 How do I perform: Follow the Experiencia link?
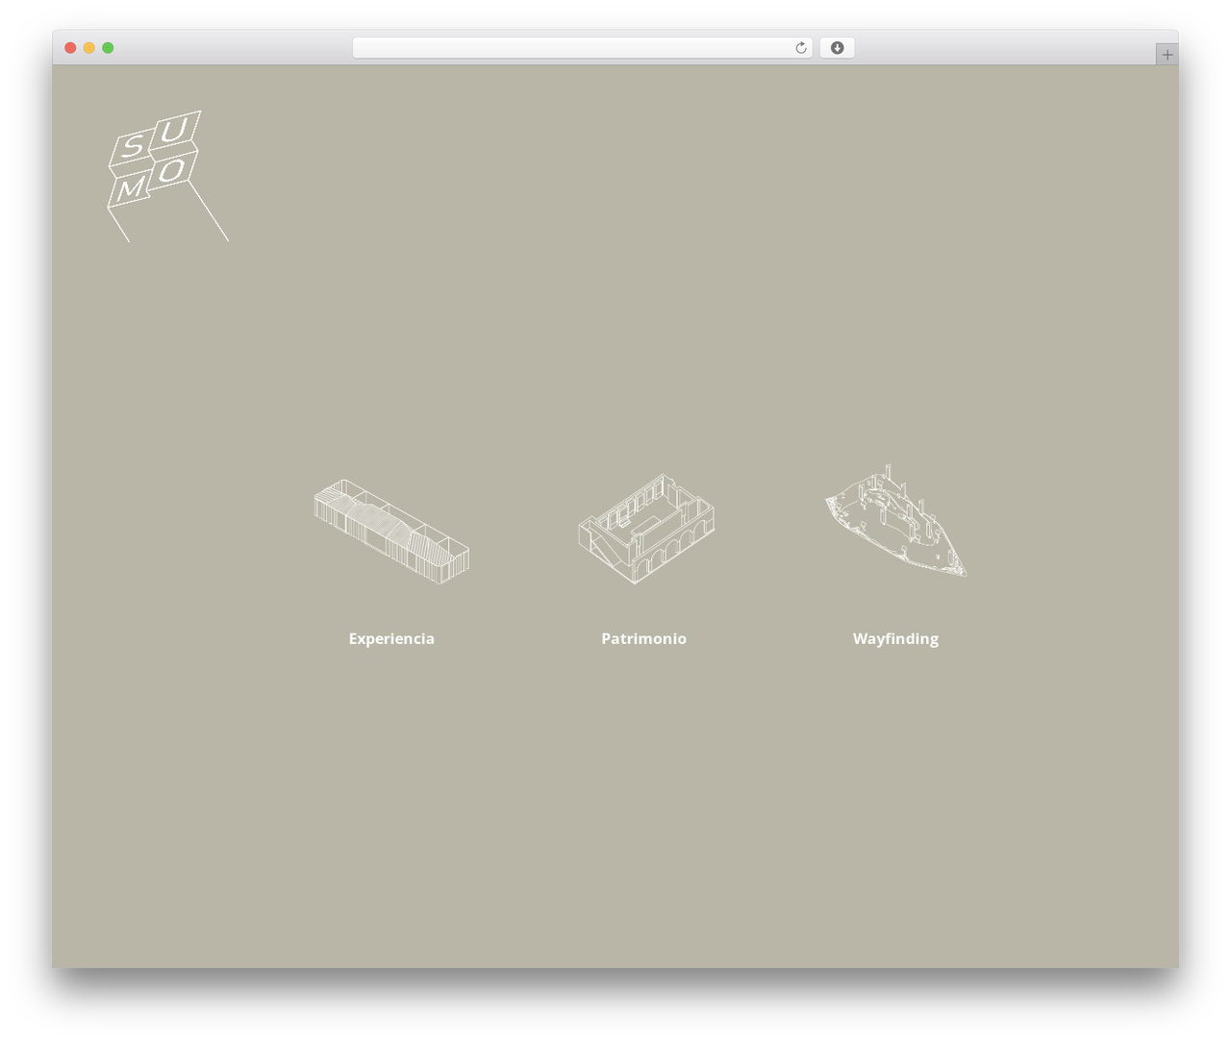(x=391, y=638)
